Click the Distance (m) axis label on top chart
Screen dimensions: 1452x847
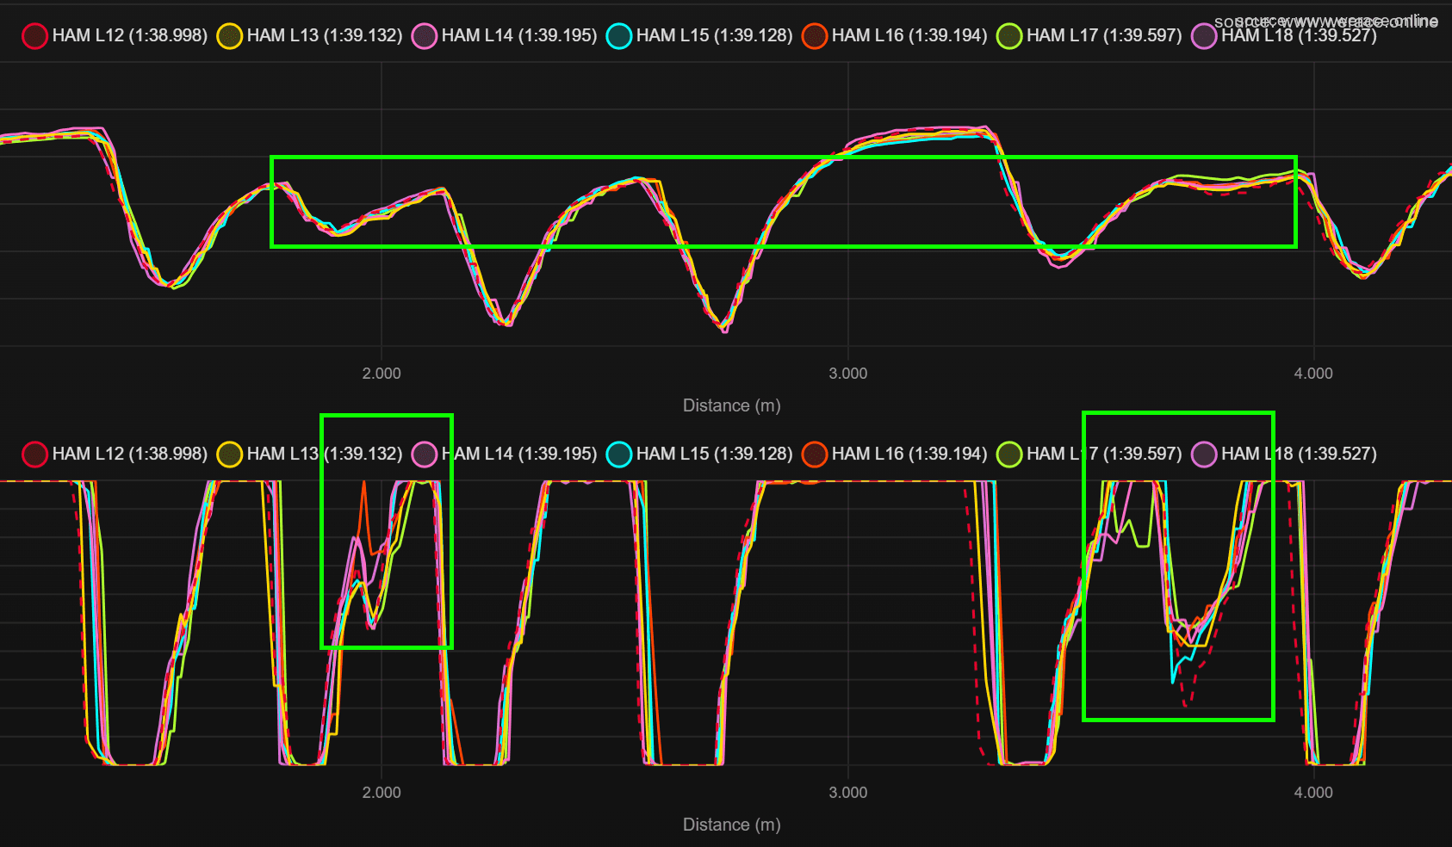click(731, 405)
